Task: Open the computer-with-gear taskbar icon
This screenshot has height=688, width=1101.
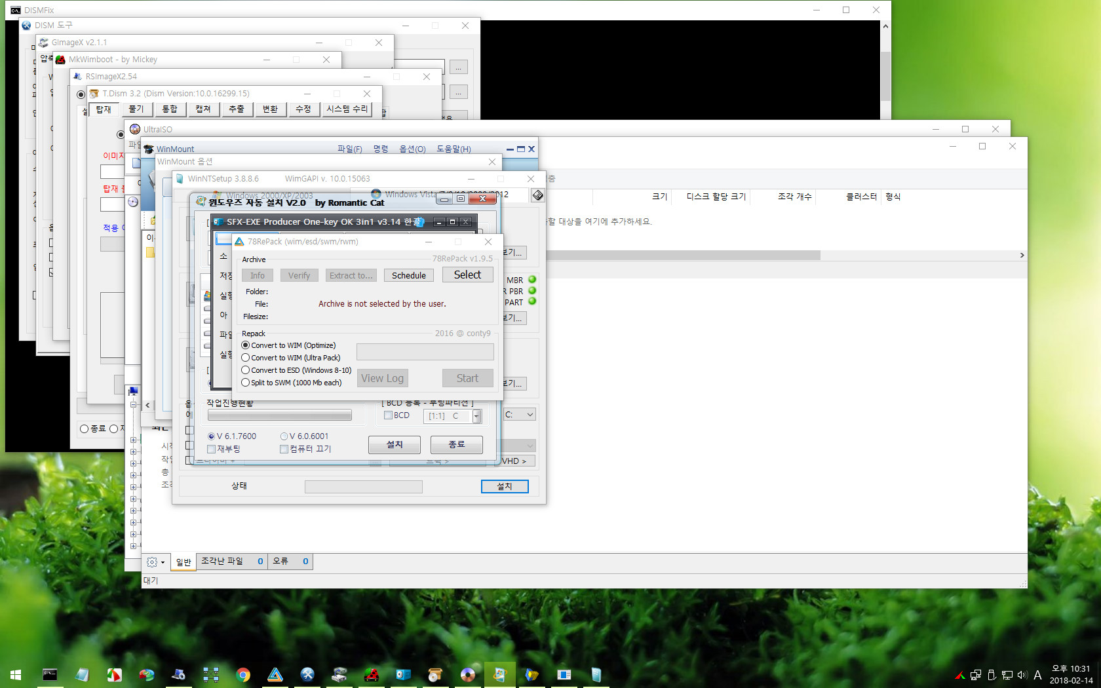Action: coord(178,675)
